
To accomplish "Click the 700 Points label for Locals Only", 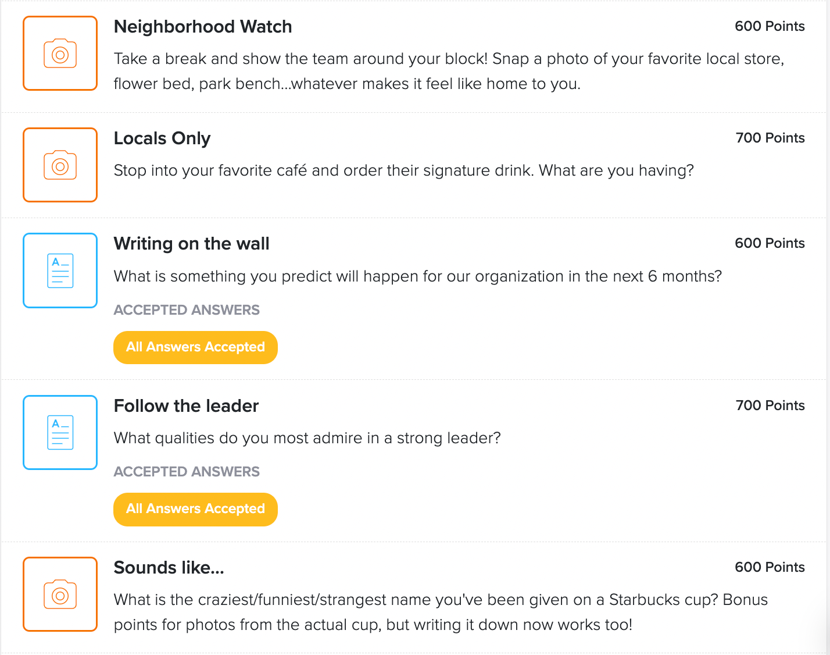I will coord(770,138).
